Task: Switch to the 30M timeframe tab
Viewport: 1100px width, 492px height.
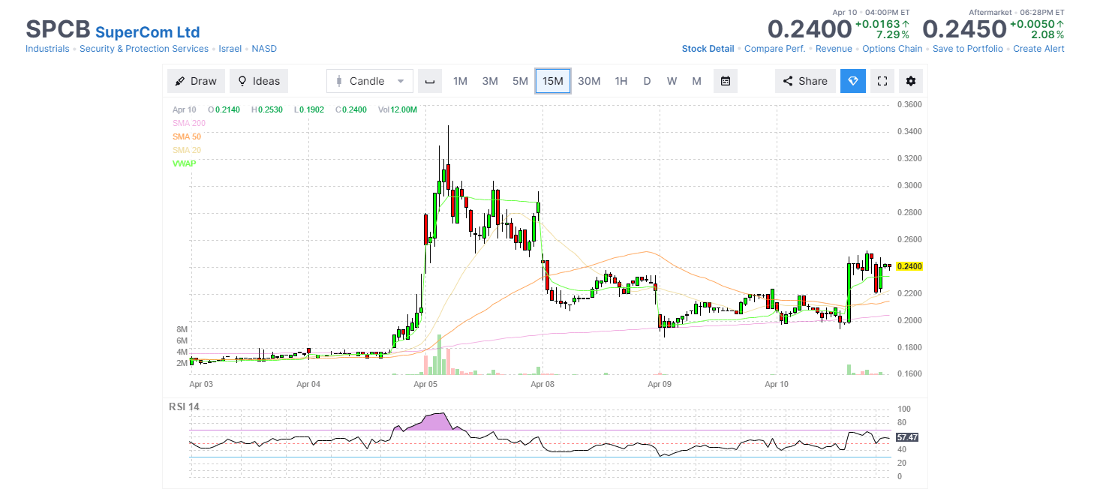Action: (590, 80)
